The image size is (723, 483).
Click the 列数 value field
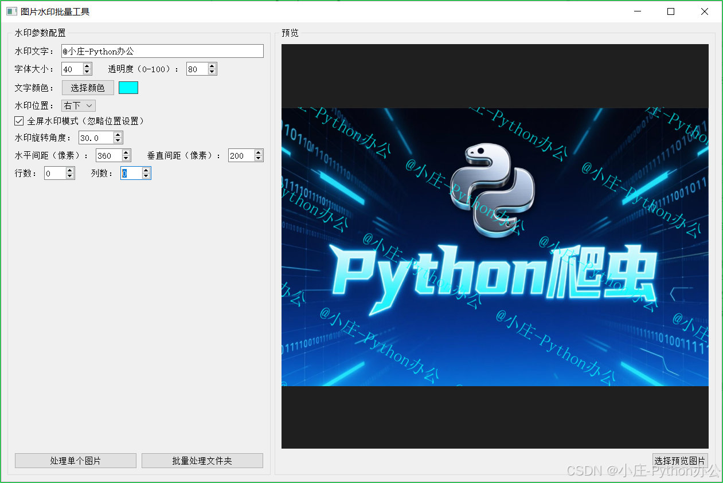click(131, 173)
